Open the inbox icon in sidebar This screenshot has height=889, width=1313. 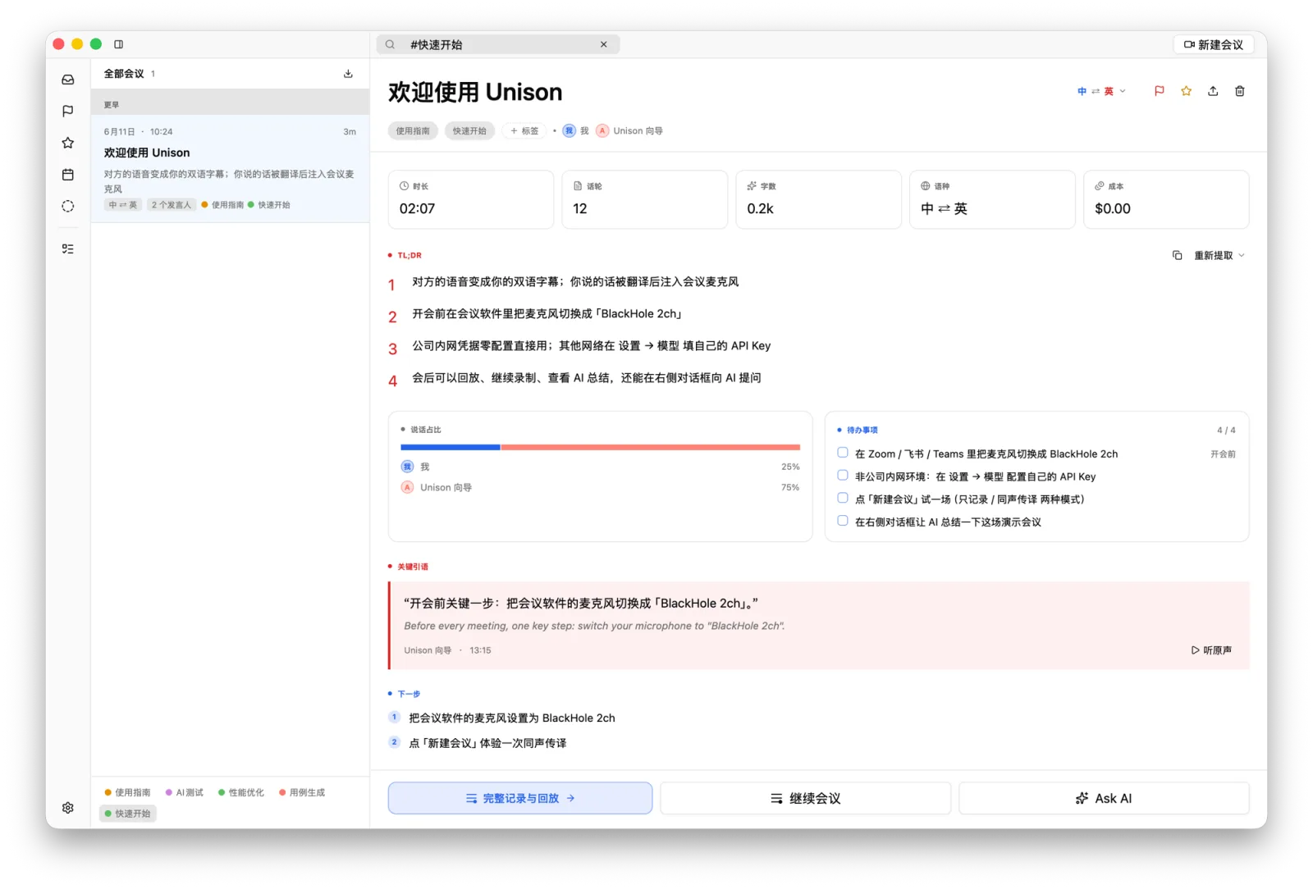[68, 80]
